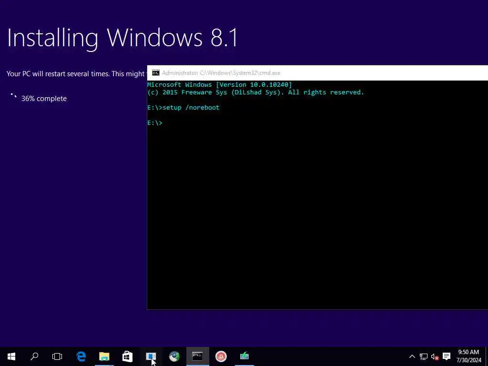
Task: Show hidden system tray icons
Action: 412,356
